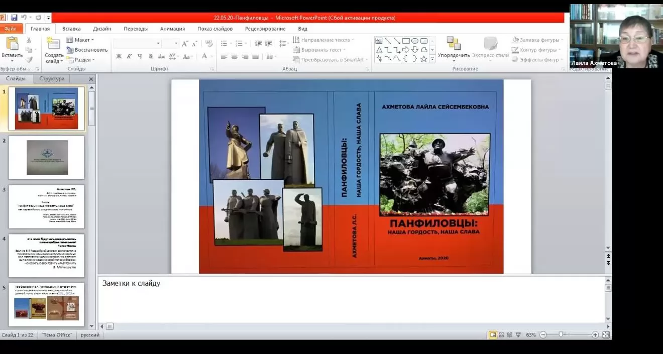Toggle bold (Ж) formatting
663x354 pixels.
click(x=119, y=56)
